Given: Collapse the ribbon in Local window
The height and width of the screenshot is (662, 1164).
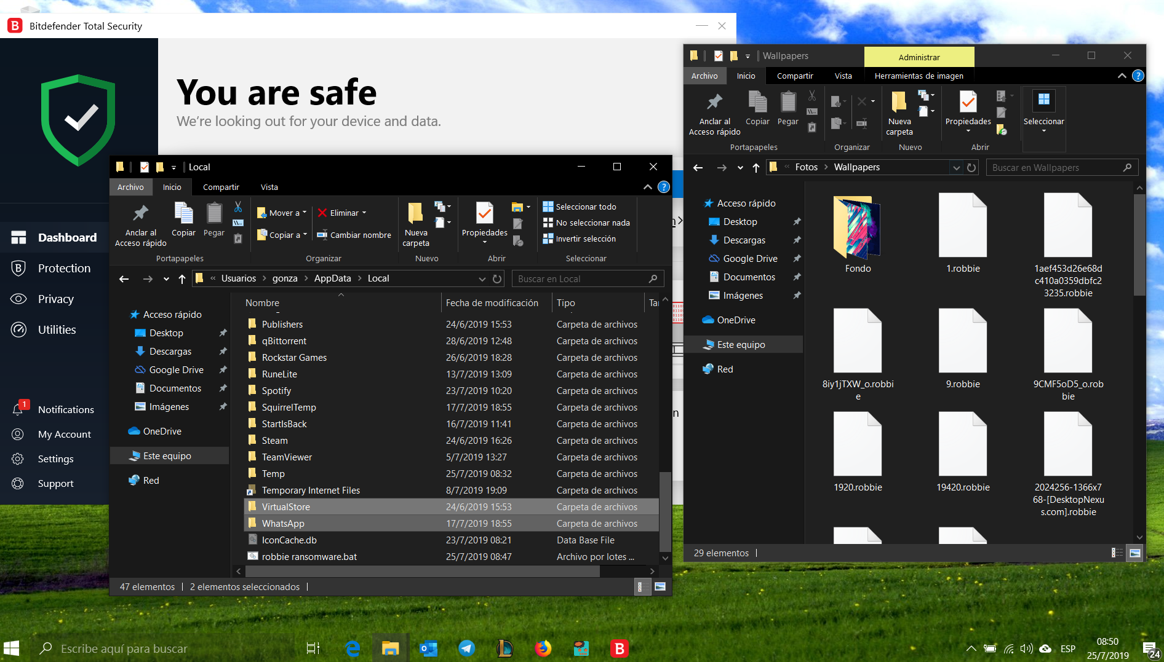Looking at the screenshot, I should click(647, 187).
